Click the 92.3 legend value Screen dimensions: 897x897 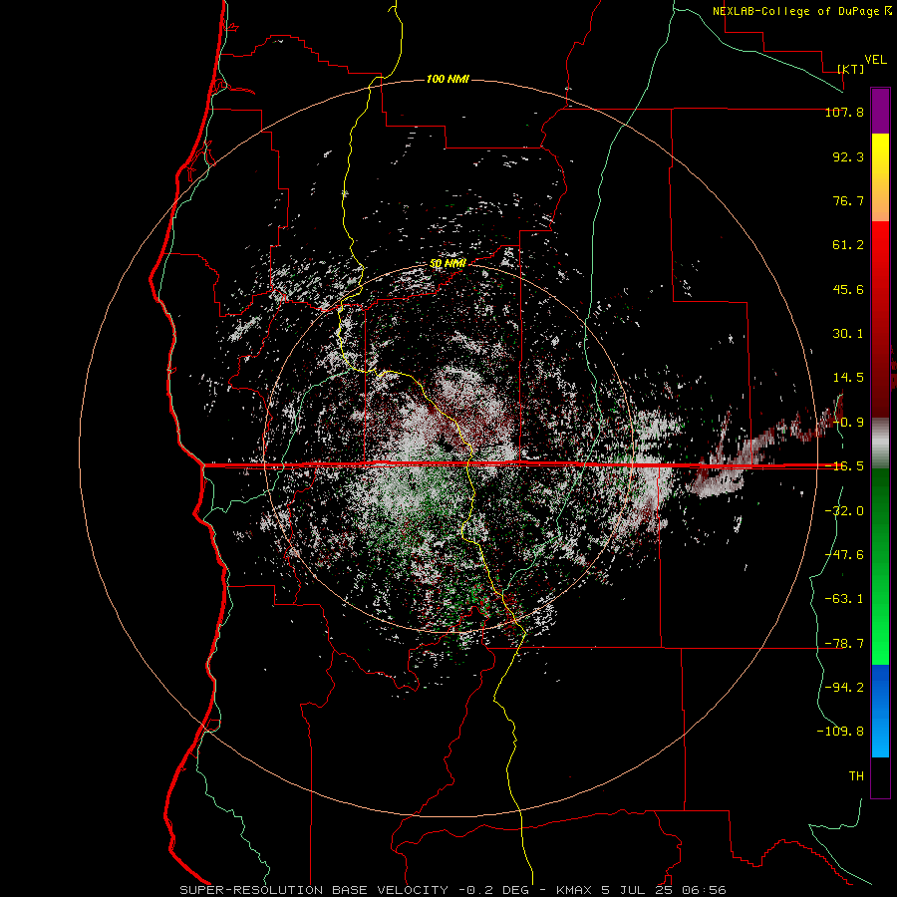pos(848,156)
